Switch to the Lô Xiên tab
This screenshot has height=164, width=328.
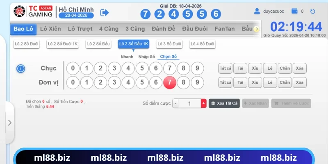click(x=50, y=29)
